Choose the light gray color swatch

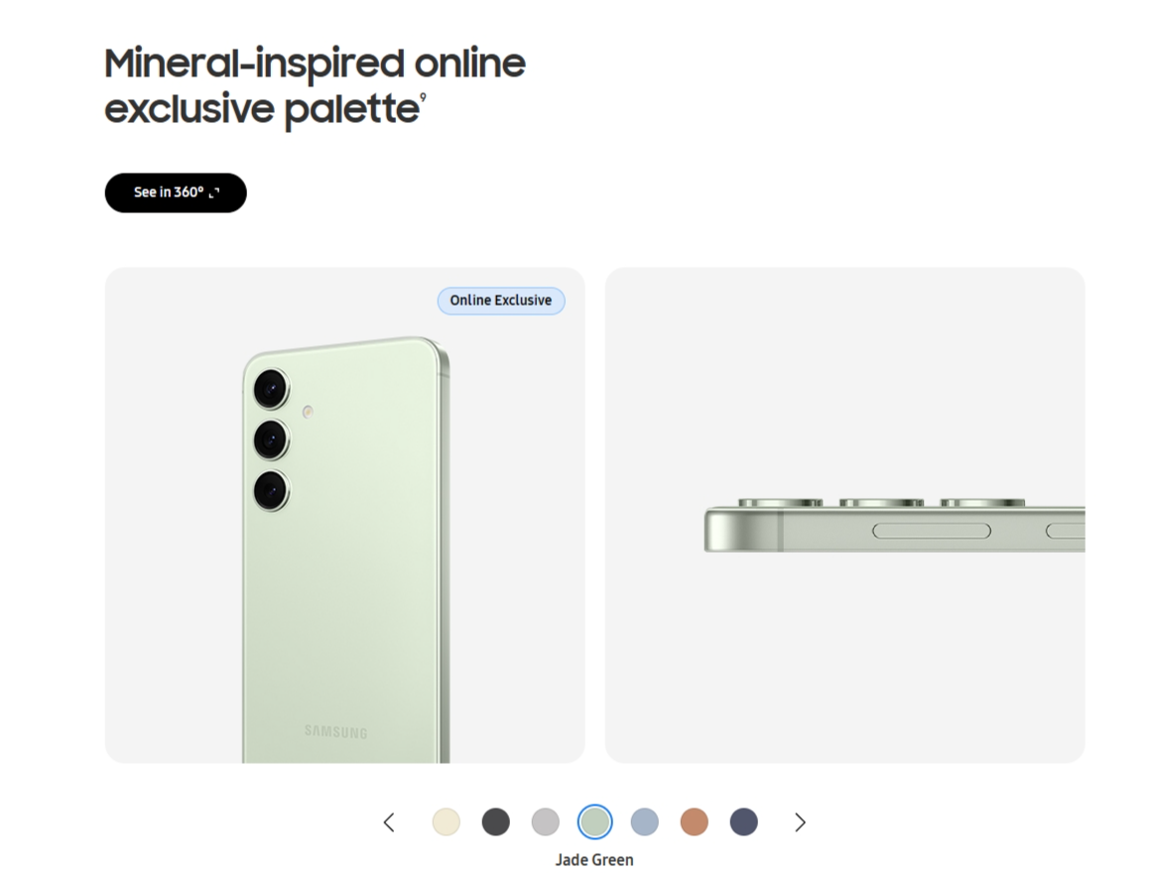pos(545,821)
